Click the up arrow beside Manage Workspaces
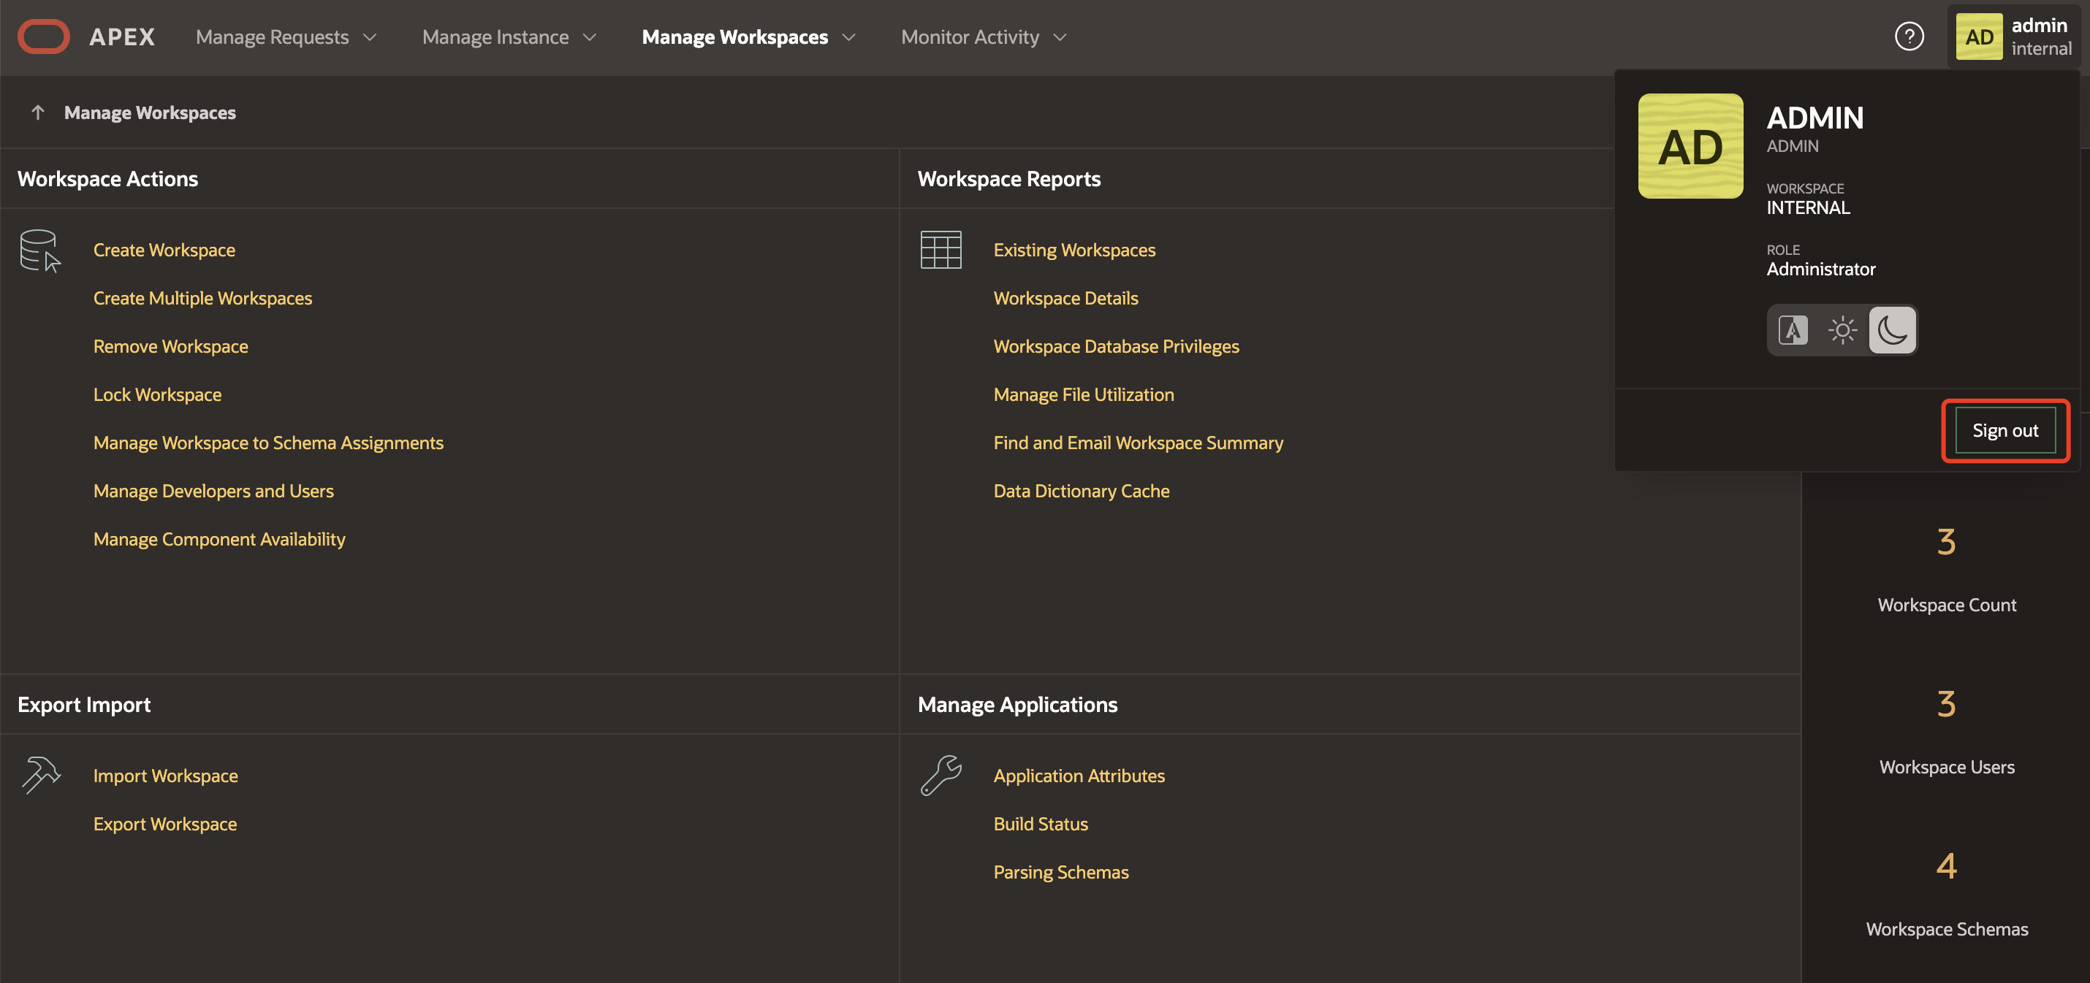 (x=37, y=112)
